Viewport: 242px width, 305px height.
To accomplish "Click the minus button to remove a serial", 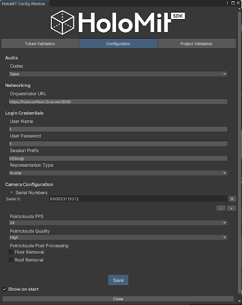I will tap(221, 208).
